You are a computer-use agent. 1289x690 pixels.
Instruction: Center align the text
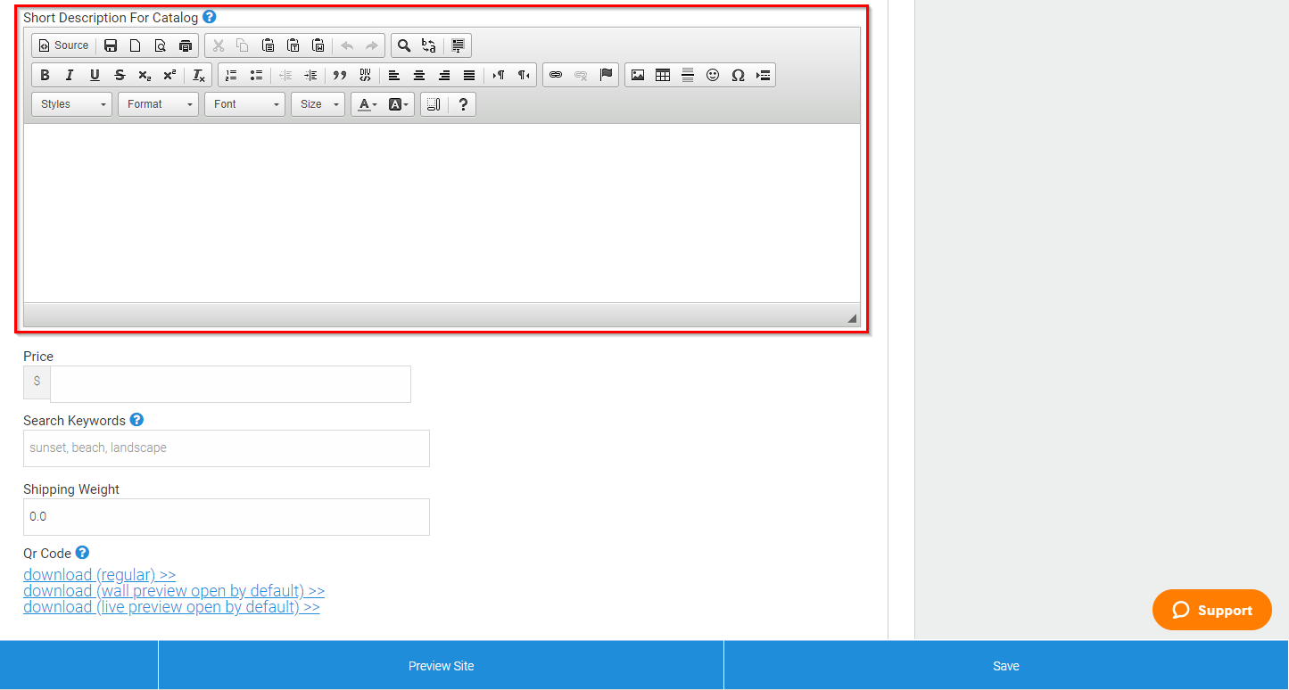click(x=418, y=75)
